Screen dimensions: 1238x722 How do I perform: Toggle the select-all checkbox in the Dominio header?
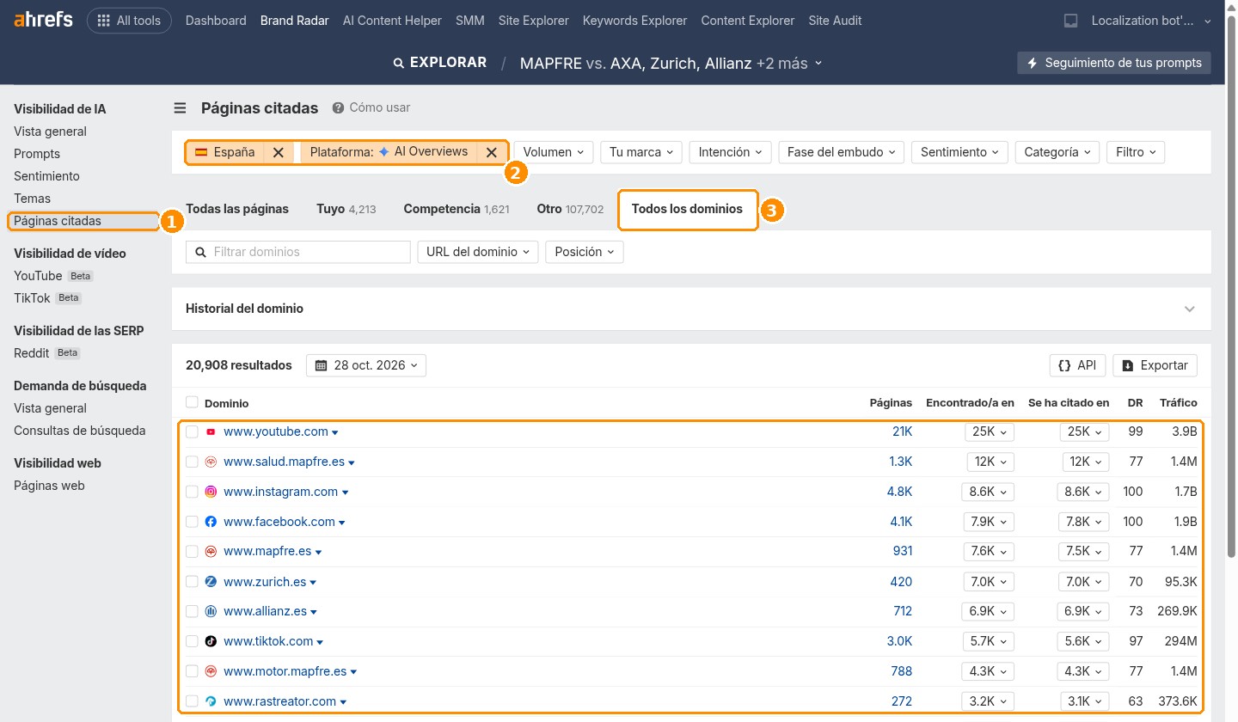point(192,402)
